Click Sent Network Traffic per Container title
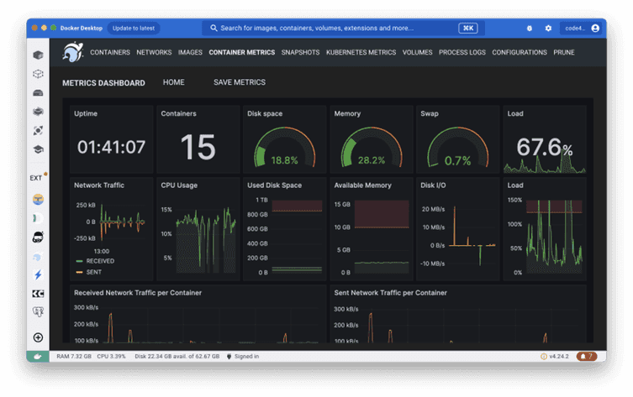This screenshot has width=633, height=397. (390, 293)
